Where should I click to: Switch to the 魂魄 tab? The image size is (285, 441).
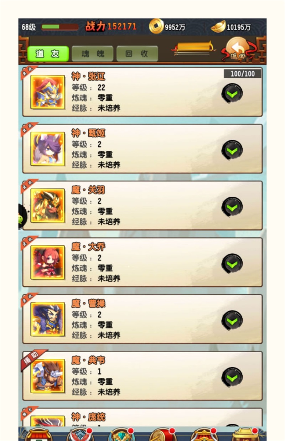click(93, 54)
